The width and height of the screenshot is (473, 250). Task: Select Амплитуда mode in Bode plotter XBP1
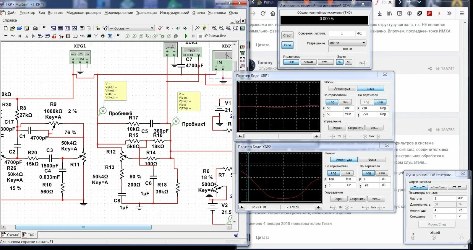point(342,89)
